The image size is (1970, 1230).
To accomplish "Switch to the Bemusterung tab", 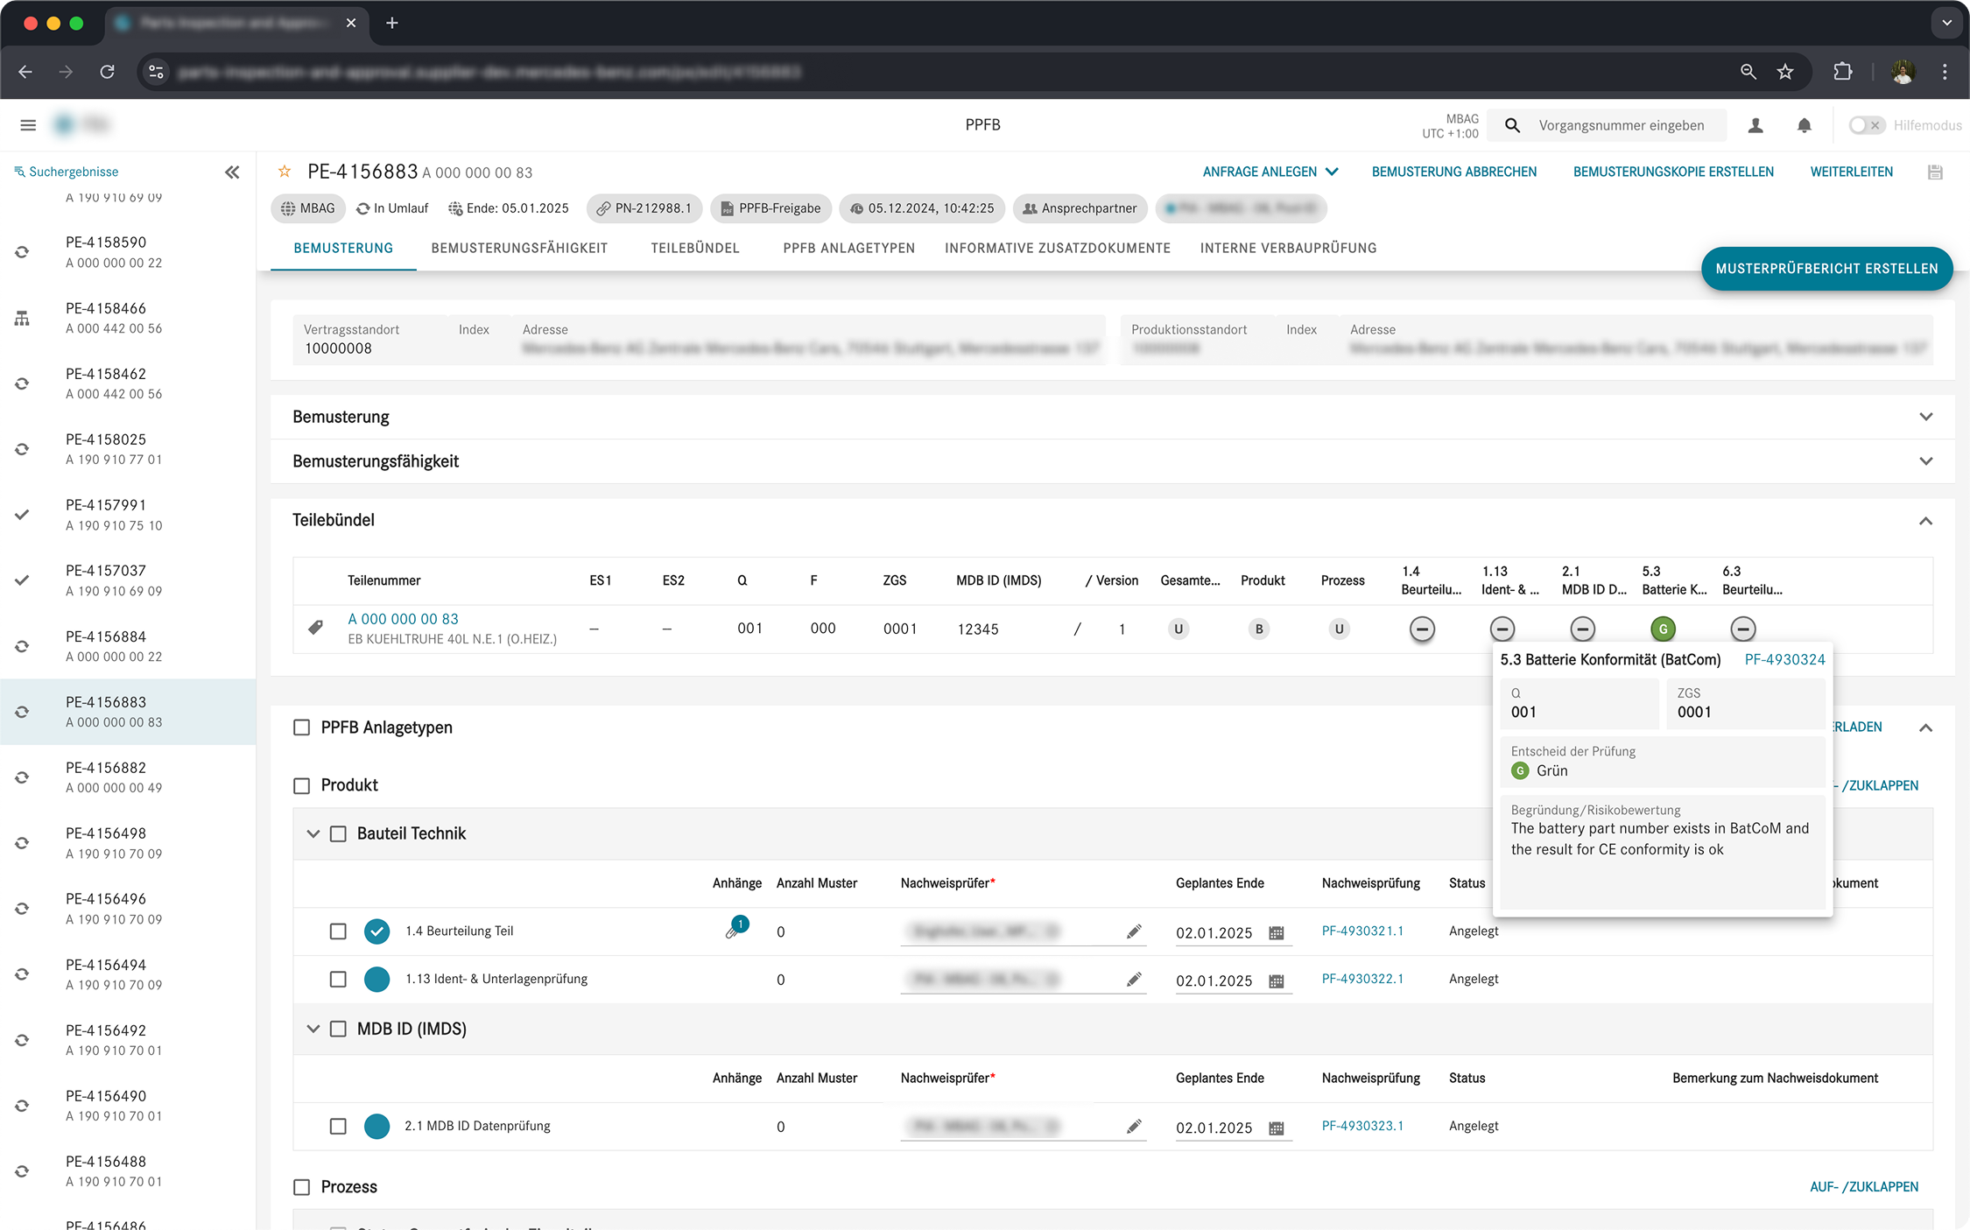I will [343, 249].
